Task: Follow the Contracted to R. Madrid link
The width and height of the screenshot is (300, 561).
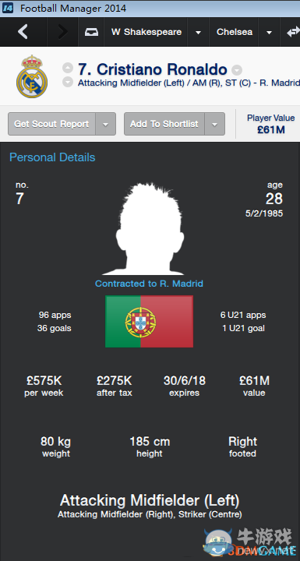Action: (x=149, y=284)
